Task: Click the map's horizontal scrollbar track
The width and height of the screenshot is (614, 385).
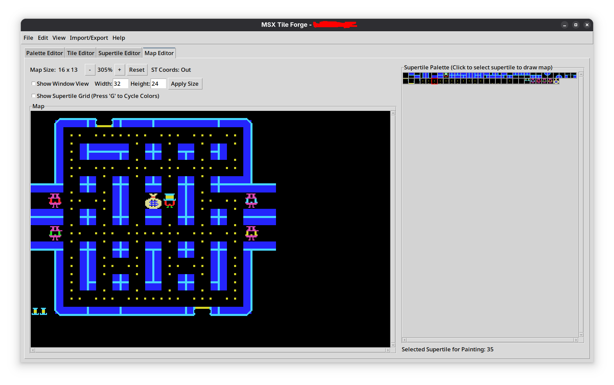Action: click(210, 350)
